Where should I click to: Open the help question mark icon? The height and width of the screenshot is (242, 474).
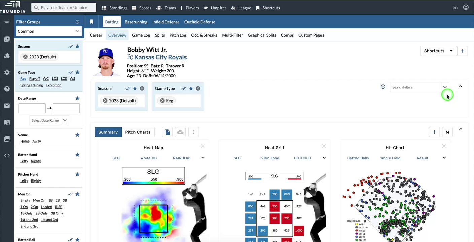click(7, 89)
